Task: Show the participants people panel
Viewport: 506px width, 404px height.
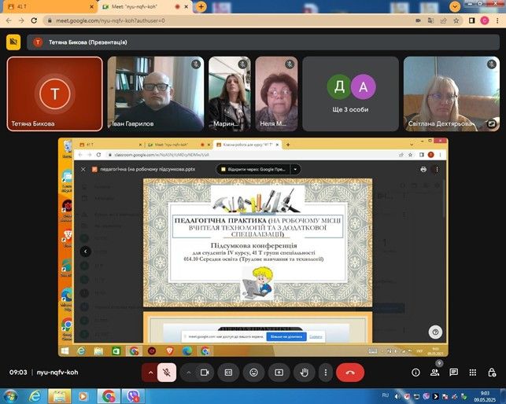Action: pyautogui.click(x=435, y=372)
